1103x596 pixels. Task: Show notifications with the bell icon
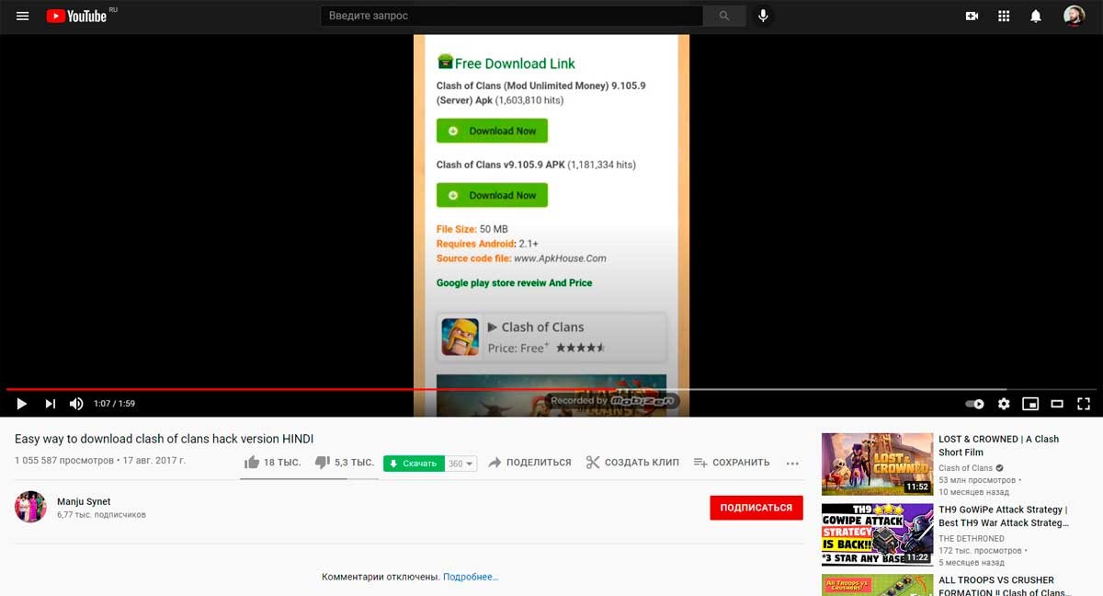pyautogui.click(x=1036, y=16)
